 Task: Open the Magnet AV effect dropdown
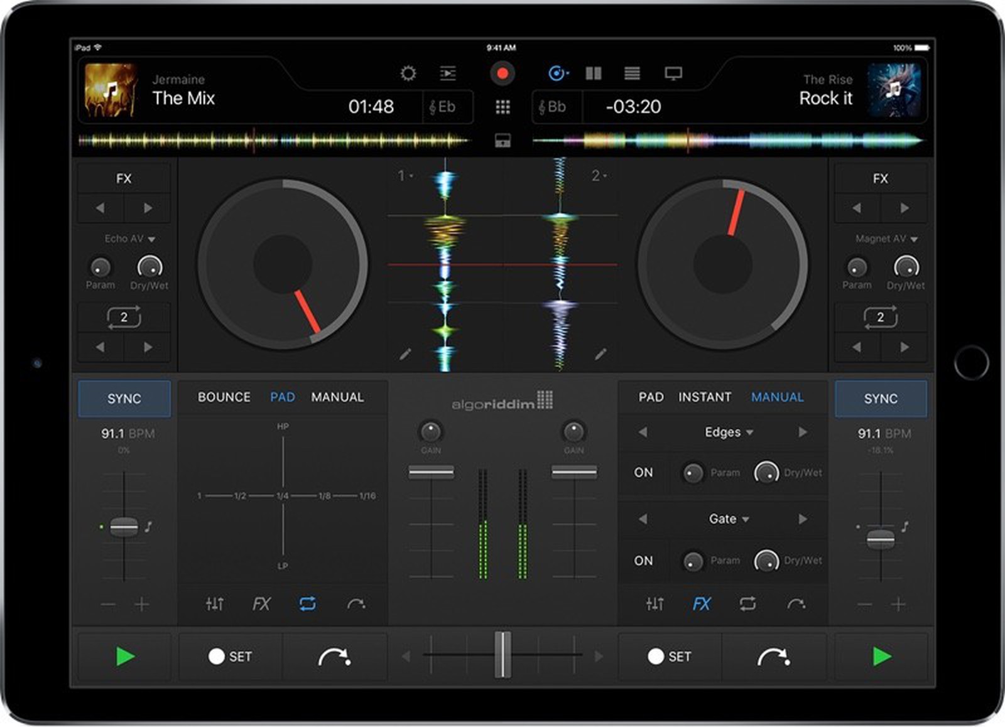click(x=885, y=239)
